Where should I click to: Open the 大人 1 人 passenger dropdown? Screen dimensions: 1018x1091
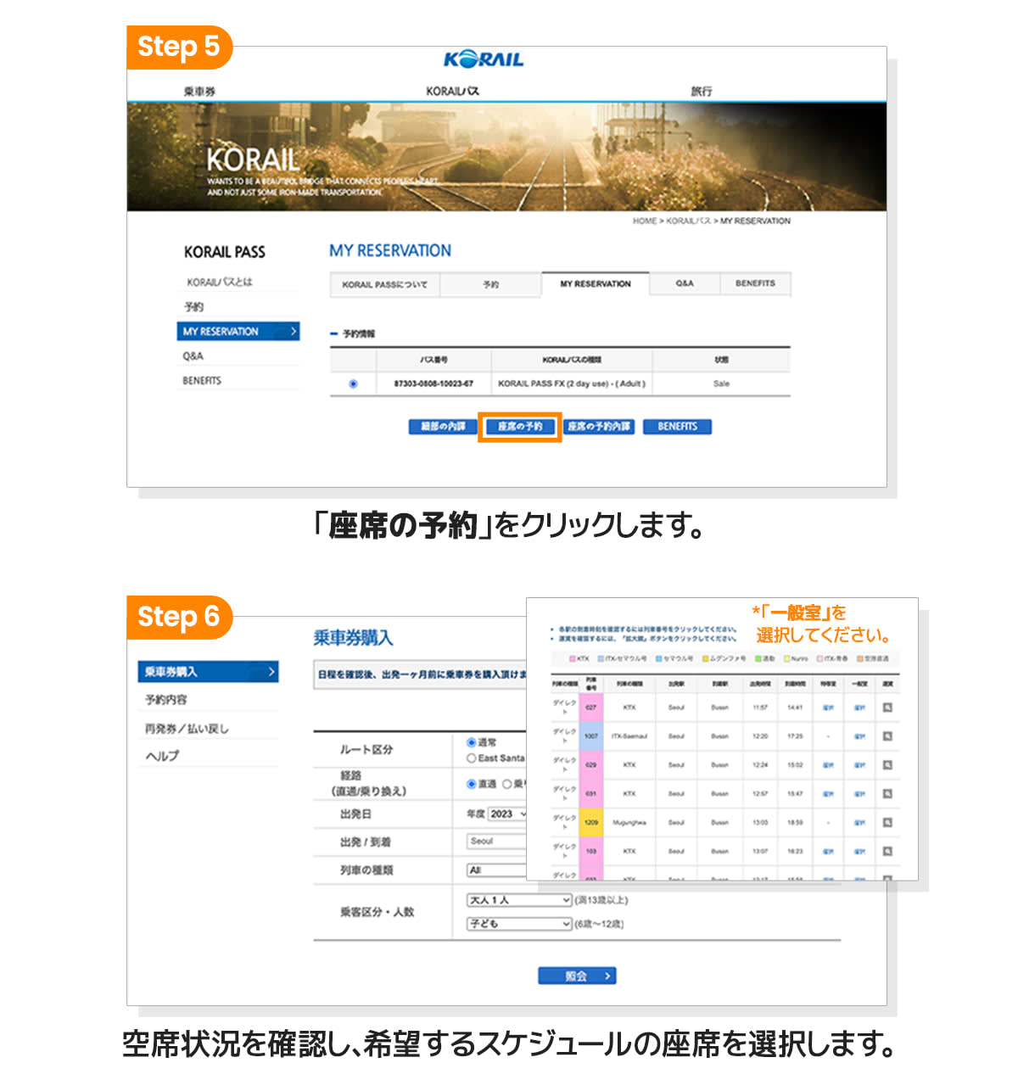519,900
